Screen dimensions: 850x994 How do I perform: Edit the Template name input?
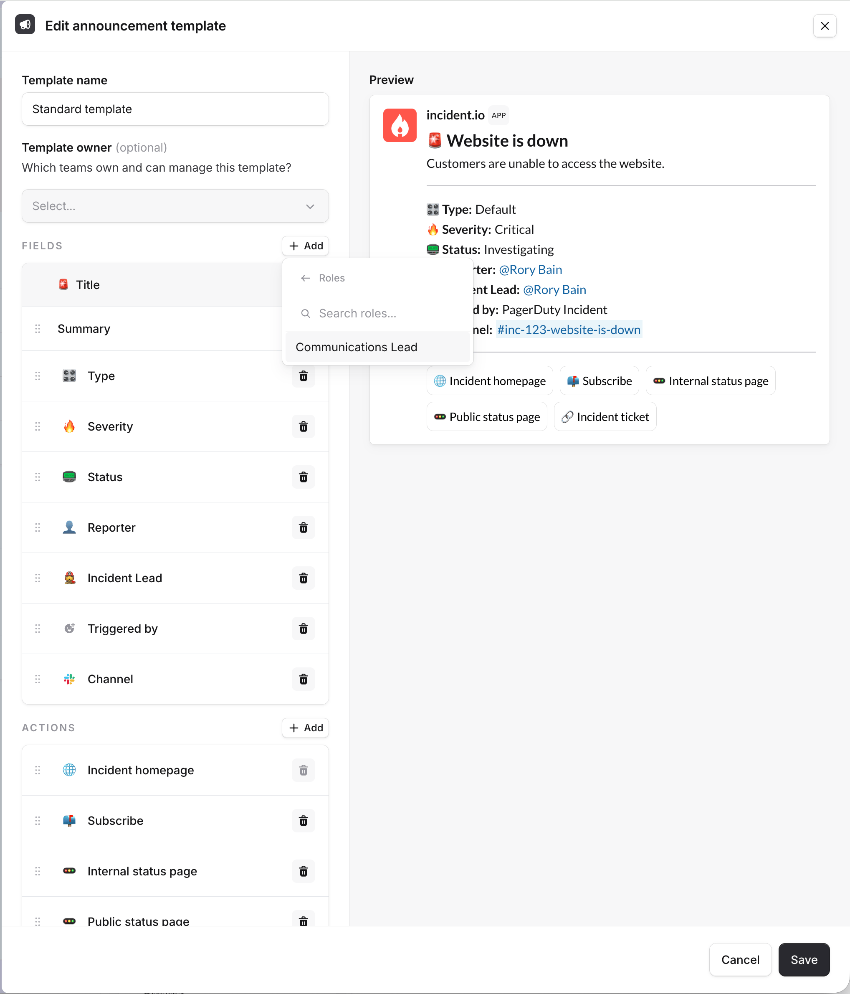click(175, 109)
